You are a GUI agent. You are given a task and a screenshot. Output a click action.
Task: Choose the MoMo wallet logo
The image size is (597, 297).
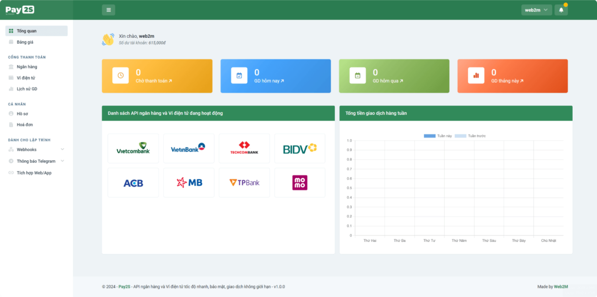299,183
